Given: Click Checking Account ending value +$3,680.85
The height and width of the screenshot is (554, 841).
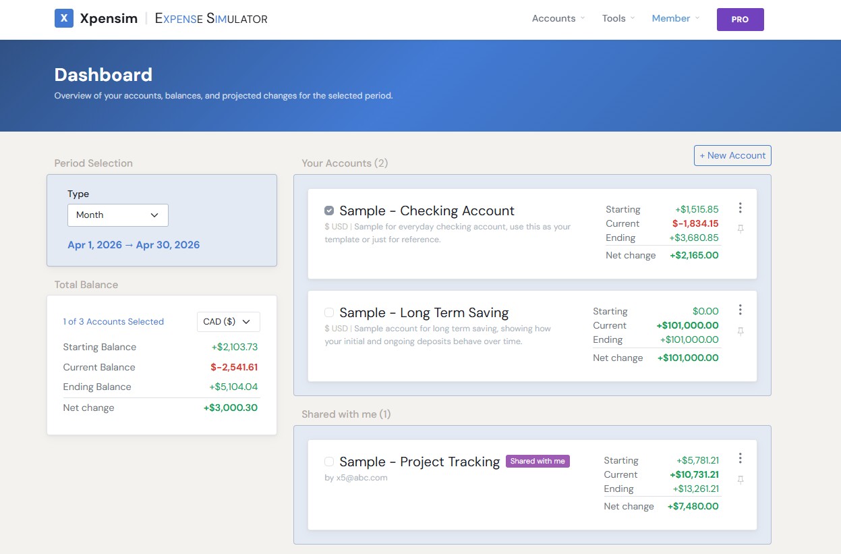Looking at the screenshot, I should point(694,238).
